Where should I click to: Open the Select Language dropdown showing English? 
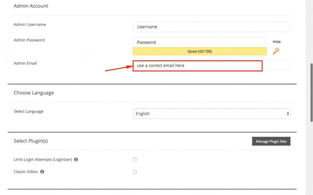pos(212,114)
